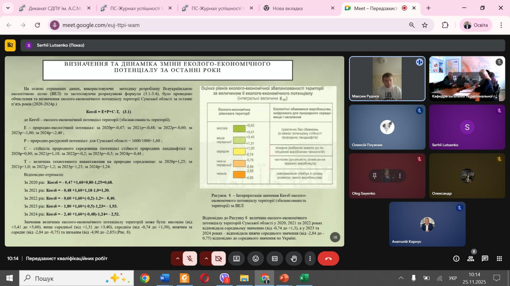Open more options three-dot menu
510x286 pixels.
click(310, 259)
